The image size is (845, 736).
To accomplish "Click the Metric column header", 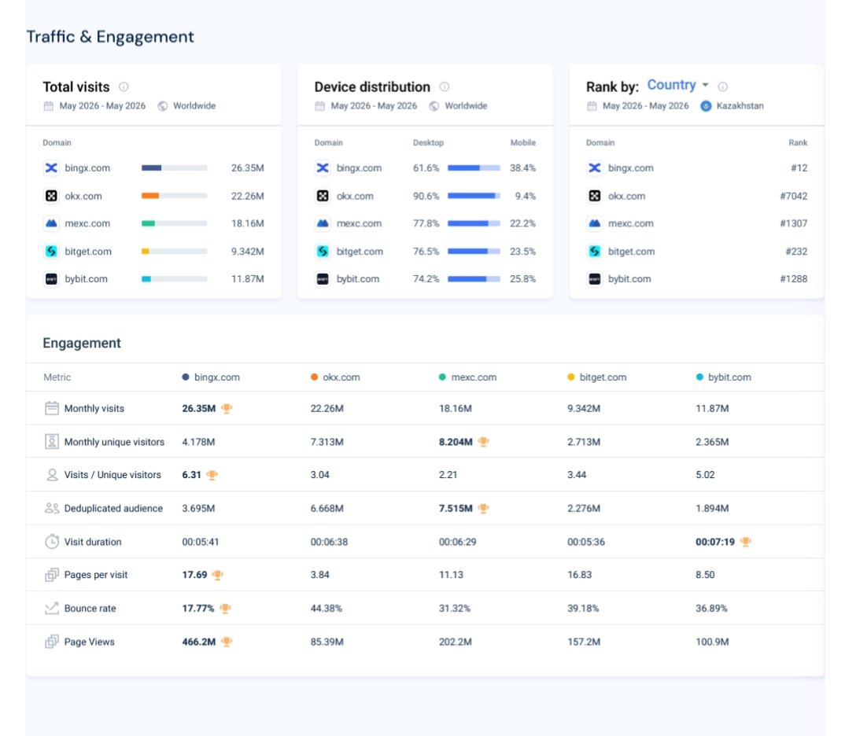I will click(57, 377).
